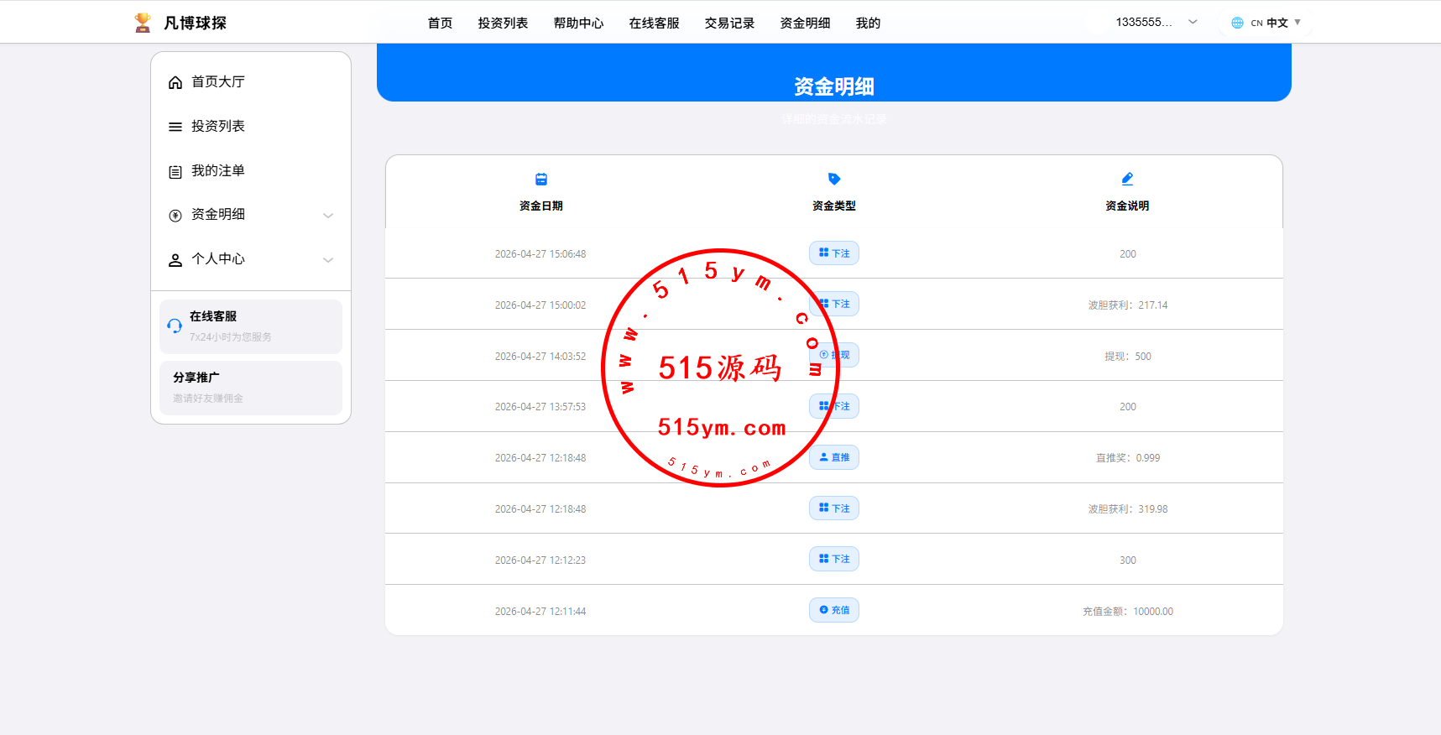The height and width of the screenshot is (735, 1441).
Task: Click the person icon beside 个人中心
Action: coord(175,260)
